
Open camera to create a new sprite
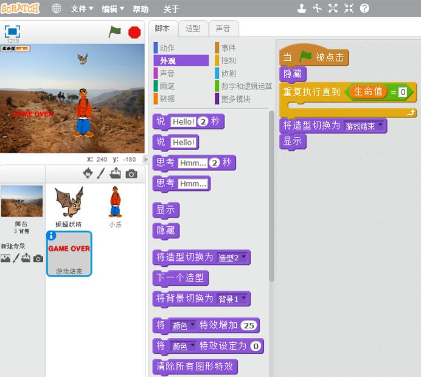[x=131, y=173]
